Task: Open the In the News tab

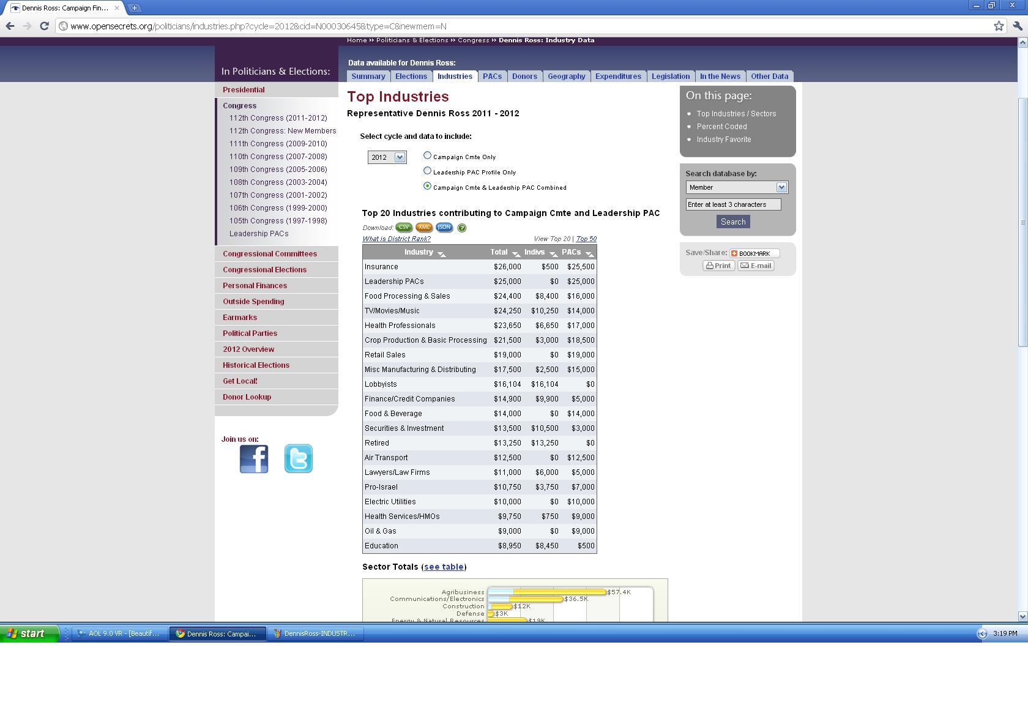Action: click(x=720, y=76)
